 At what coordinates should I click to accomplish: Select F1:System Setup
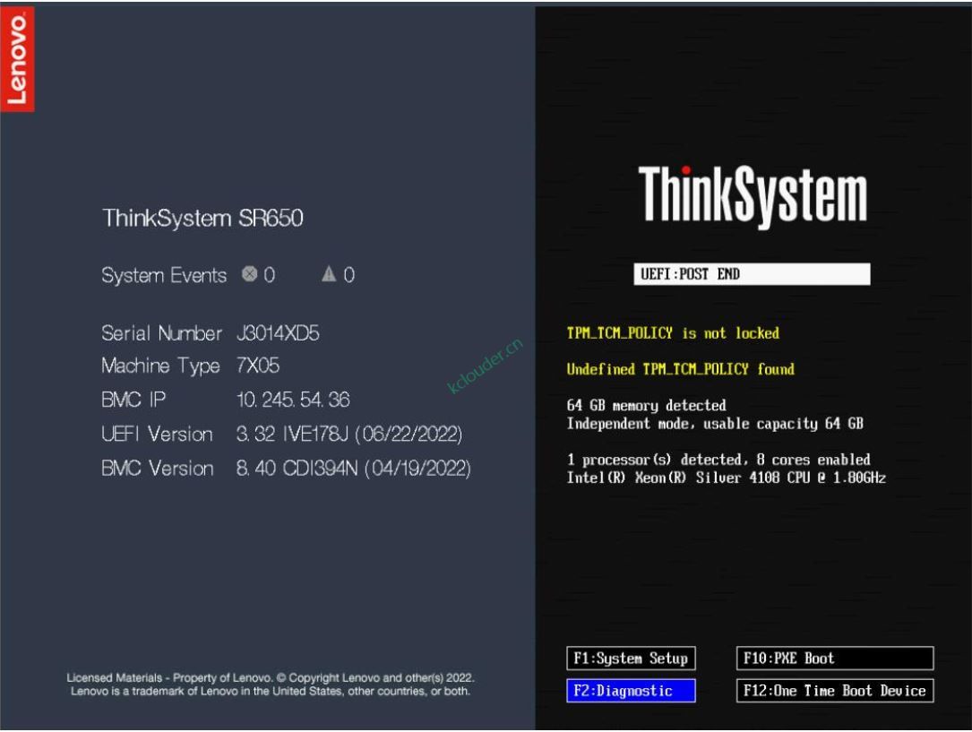coord(631,659)
